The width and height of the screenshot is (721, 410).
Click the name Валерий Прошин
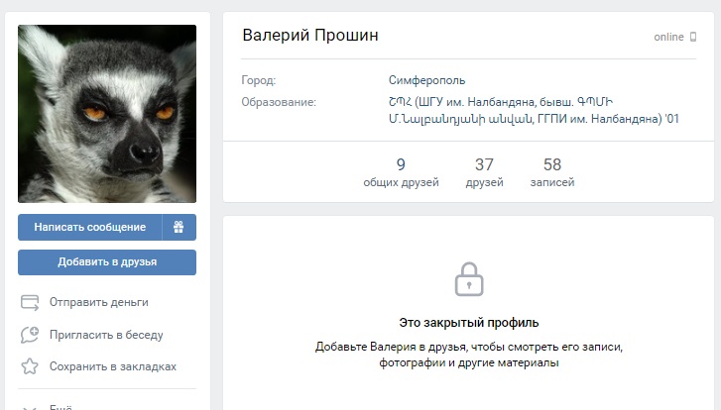(310, 36)
